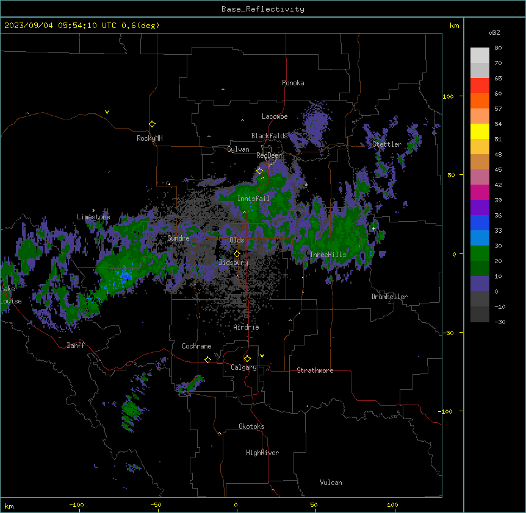Click the yellow diamond marker above RockyMH
The image size is (526, 513).
coord(152,124)
